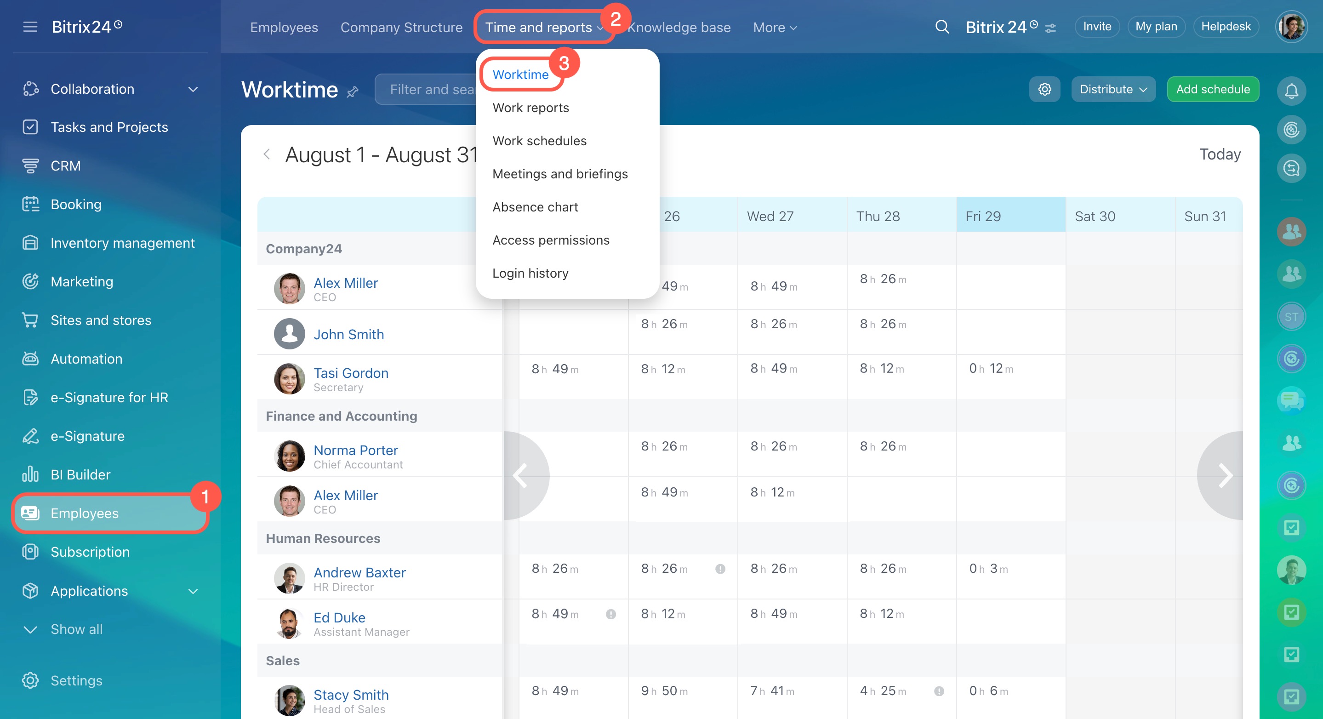Select Worktime in the dropdown menu
Viewport: 1323px width, 719px height.
pos(520,74)
